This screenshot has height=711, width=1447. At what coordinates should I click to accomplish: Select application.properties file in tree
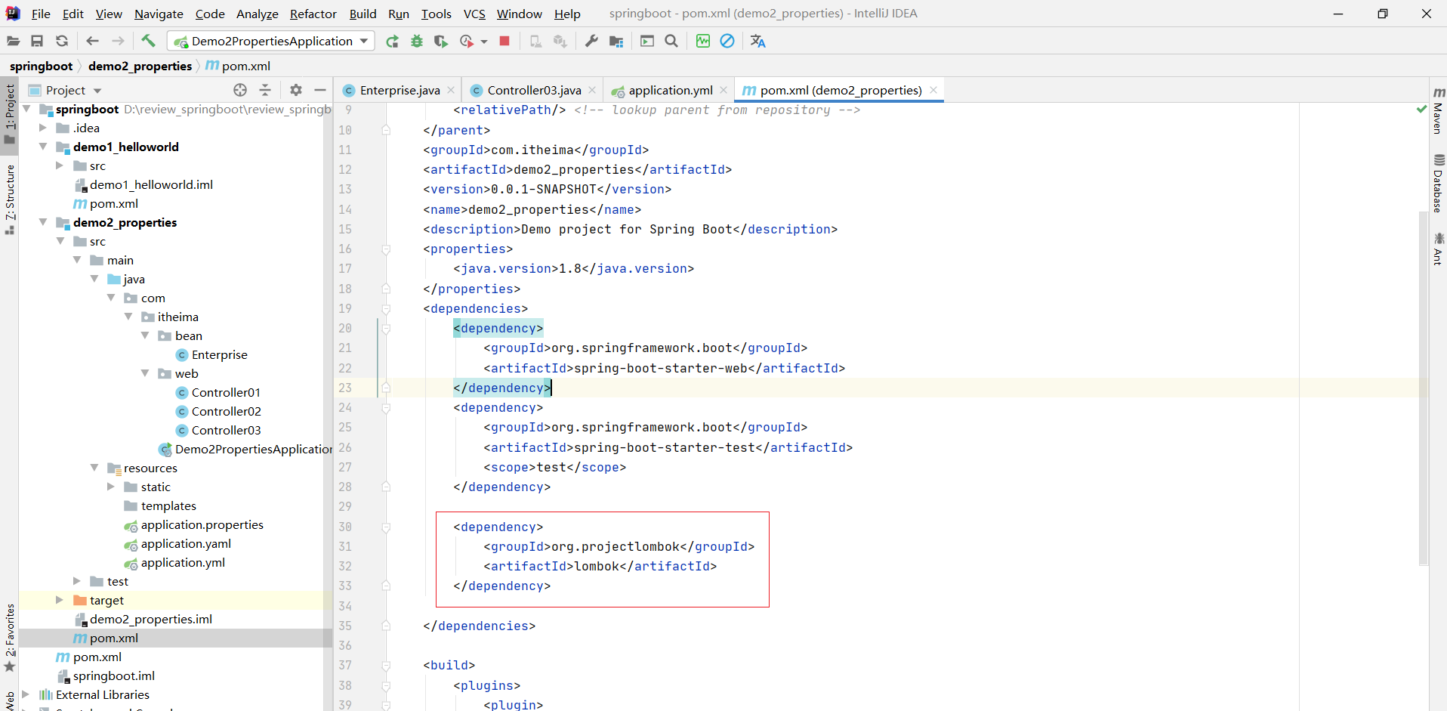(202, 524)
